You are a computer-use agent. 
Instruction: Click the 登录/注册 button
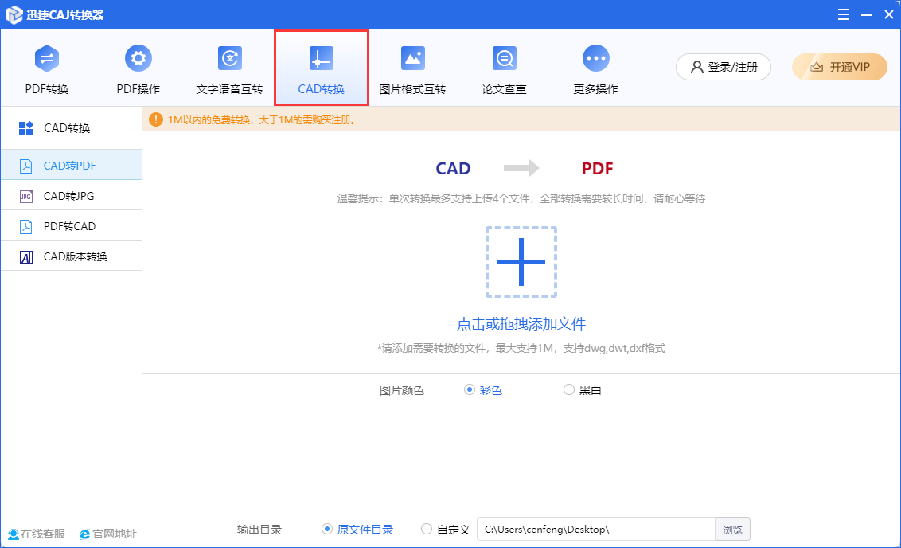(723, 67)
